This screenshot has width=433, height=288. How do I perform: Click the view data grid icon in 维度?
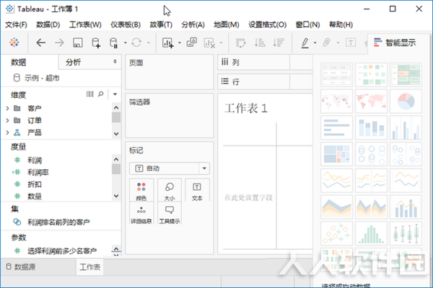[x=89, y=94]
